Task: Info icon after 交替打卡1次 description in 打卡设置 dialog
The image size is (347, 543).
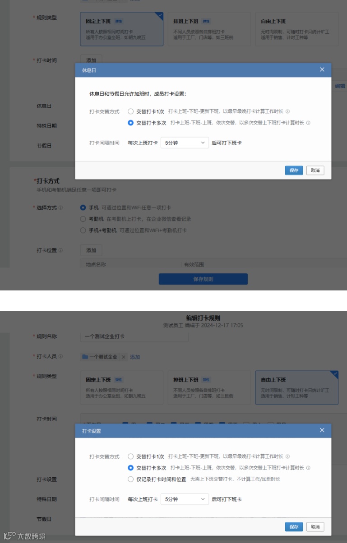Action: point(287,456)
